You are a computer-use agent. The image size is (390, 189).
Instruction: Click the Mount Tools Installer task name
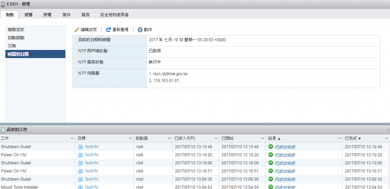click(x=19, y=187)
